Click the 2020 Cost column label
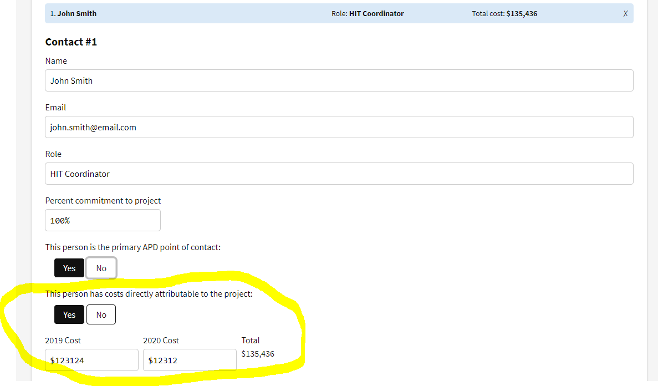 [161, 340]
